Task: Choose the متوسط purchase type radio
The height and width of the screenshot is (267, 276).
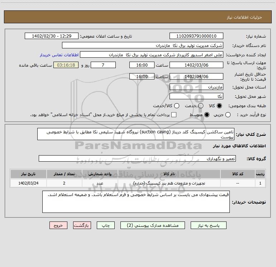Action: (x=207, y=115)
